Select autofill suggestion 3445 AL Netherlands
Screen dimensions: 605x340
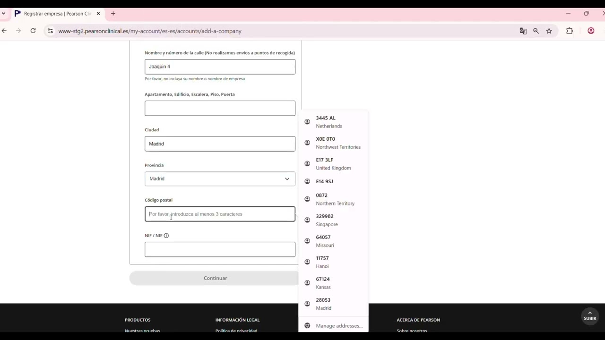(333, 122)
